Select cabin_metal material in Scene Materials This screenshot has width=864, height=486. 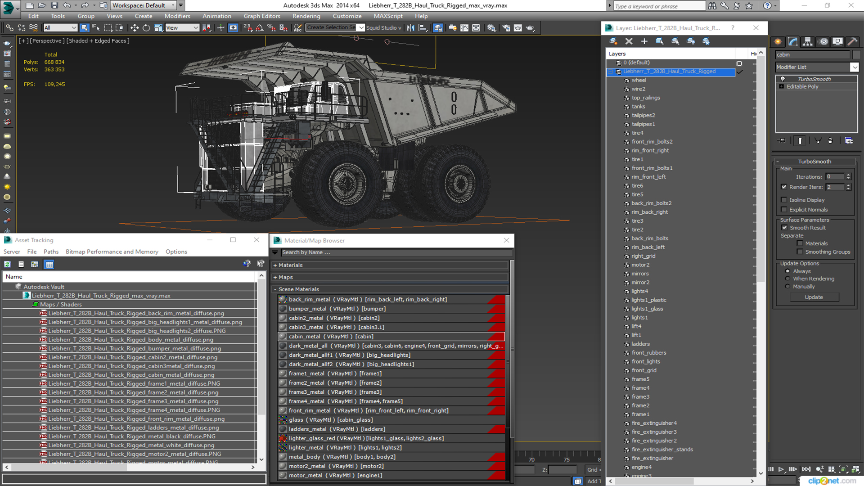coord(391,337)
